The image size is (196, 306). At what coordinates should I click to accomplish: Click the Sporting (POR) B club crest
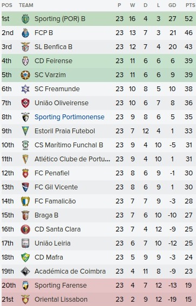[25, 19]
